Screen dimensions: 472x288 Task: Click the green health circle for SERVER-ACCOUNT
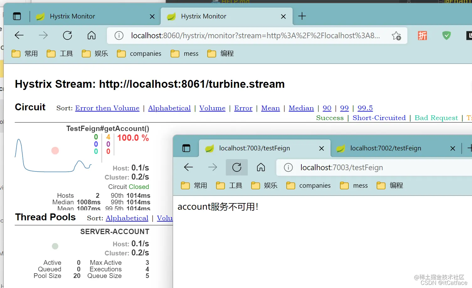pyautogui.click(x=55, y=246)
